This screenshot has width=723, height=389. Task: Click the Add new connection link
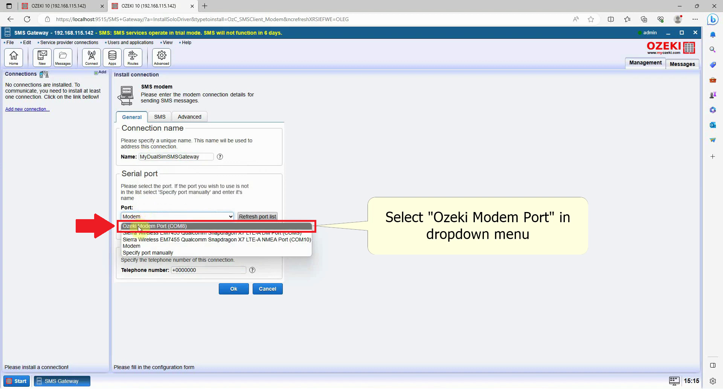[x=27, y=109]
